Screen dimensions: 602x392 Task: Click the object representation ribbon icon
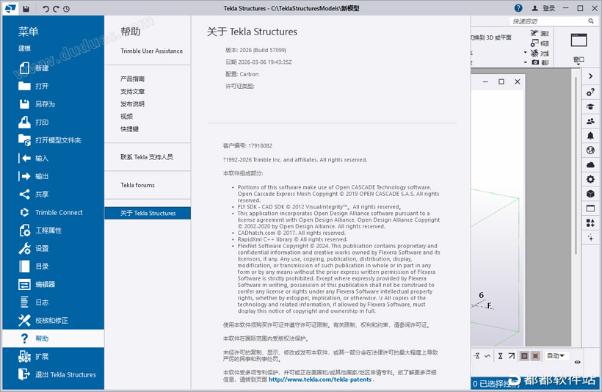pos(534,53)
